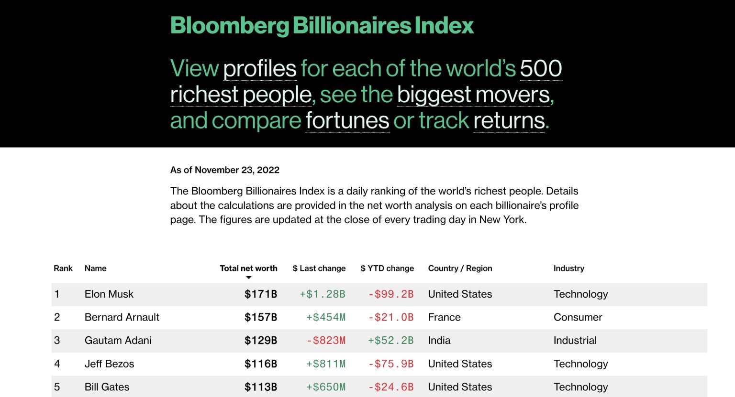Open Elon Musk's profile row
Screen dimensions: 735x397
point(379,294)
